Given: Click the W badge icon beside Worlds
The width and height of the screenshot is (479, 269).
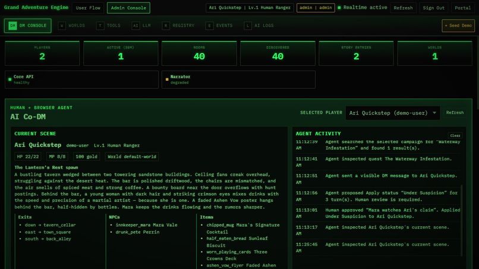Looking at the screenshot, I should (62, 26).
